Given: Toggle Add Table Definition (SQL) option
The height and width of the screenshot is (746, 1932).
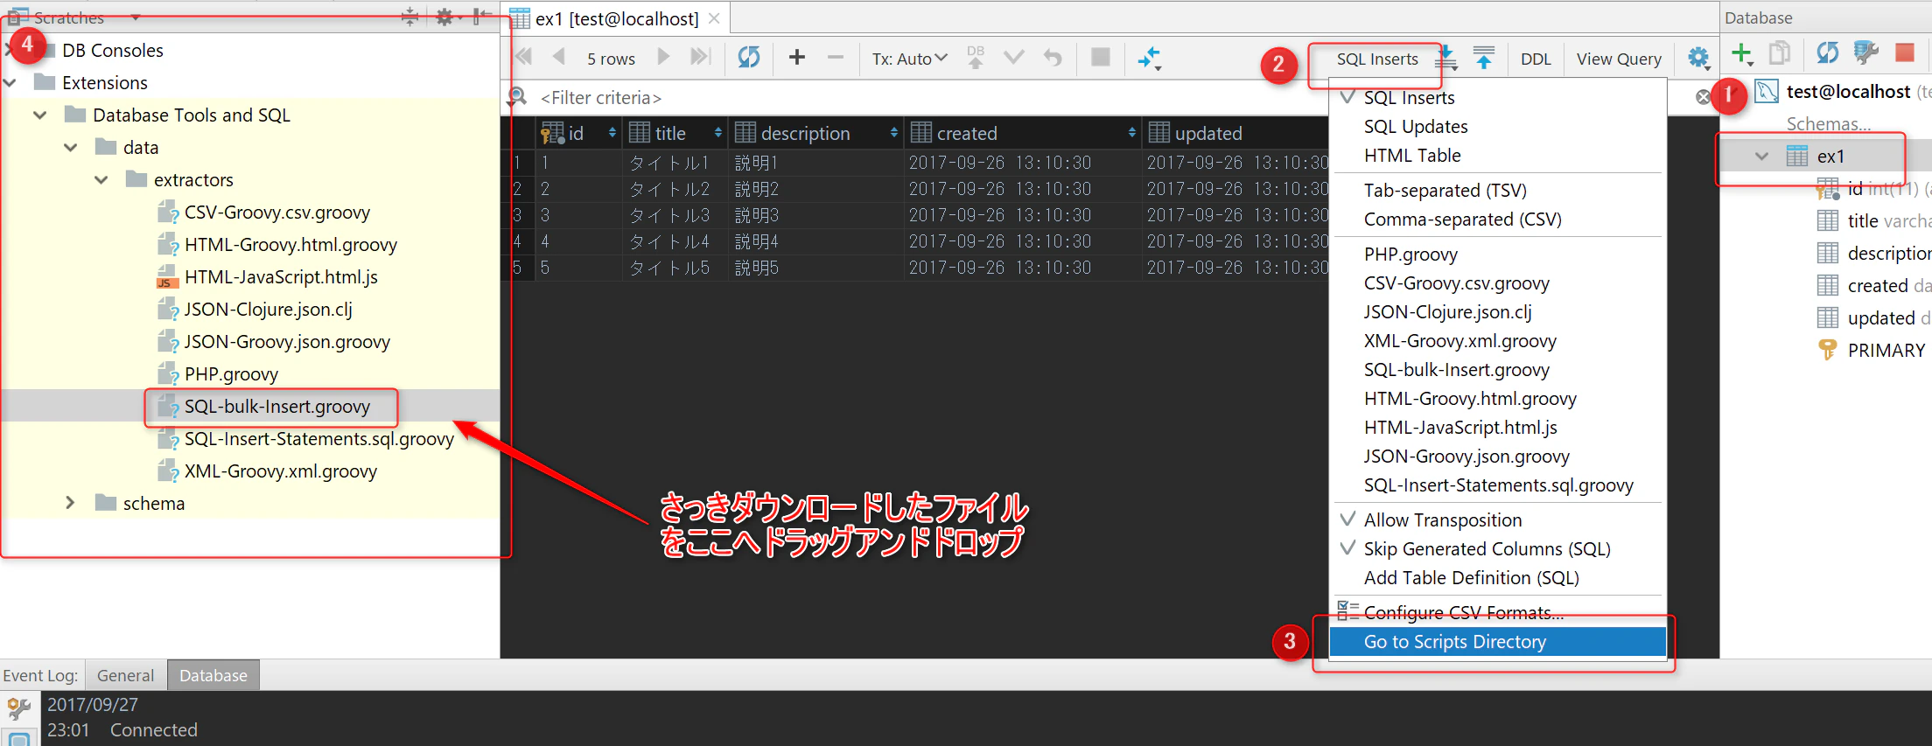Looking at the screenshot, I should [1471, 578].
